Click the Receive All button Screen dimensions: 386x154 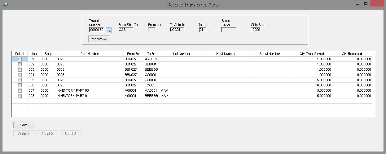(x=99, y=39)
